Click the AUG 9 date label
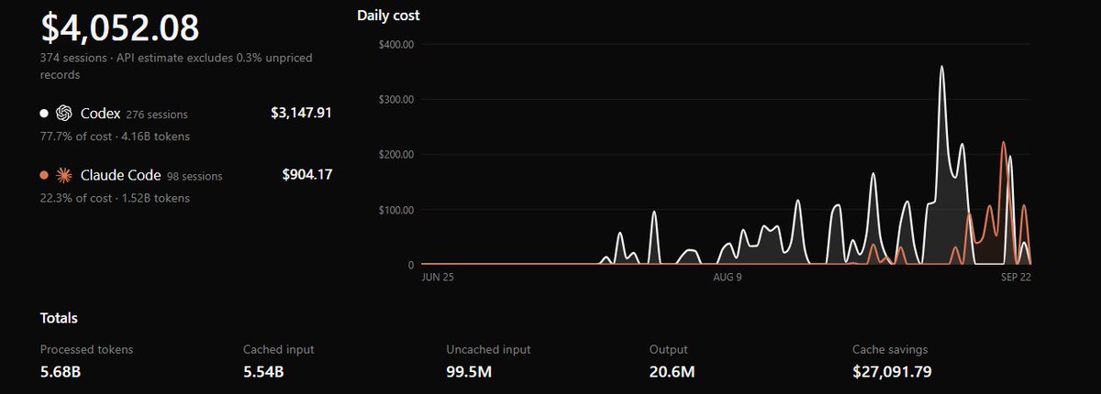 [727, 277]
